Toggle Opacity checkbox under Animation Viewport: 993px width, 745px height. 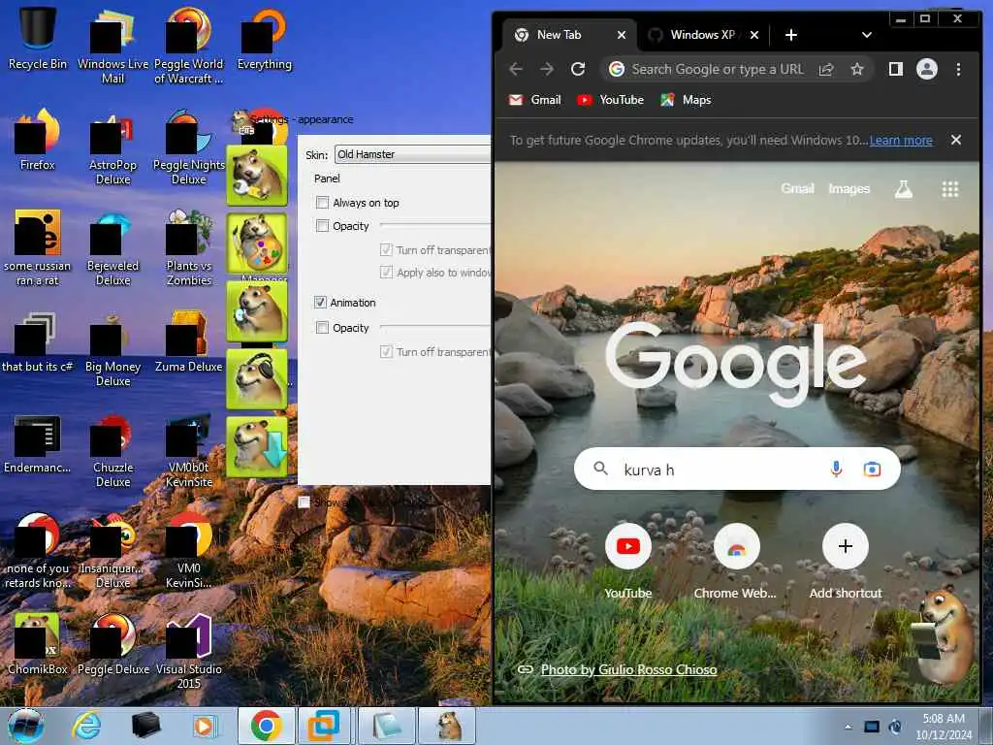point(322,327)
